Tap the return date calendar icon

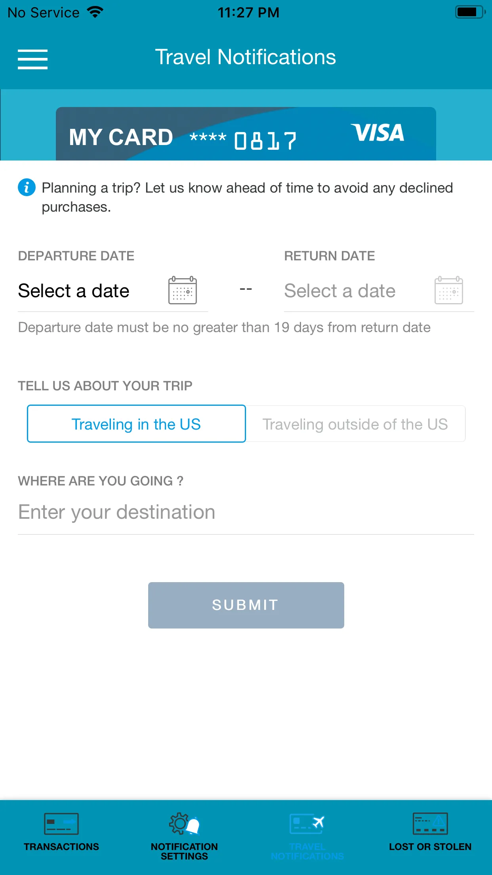449,290
